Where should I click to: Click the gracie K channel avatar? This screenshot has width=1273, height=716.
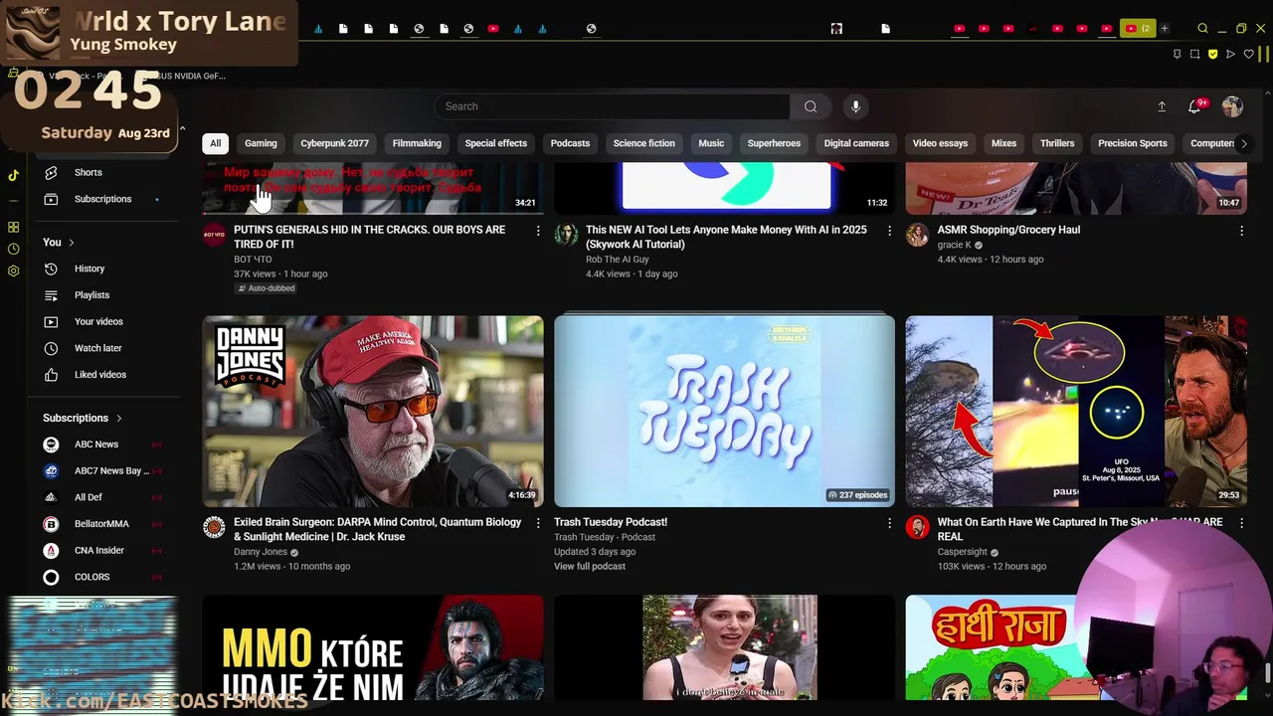[917, 235]
